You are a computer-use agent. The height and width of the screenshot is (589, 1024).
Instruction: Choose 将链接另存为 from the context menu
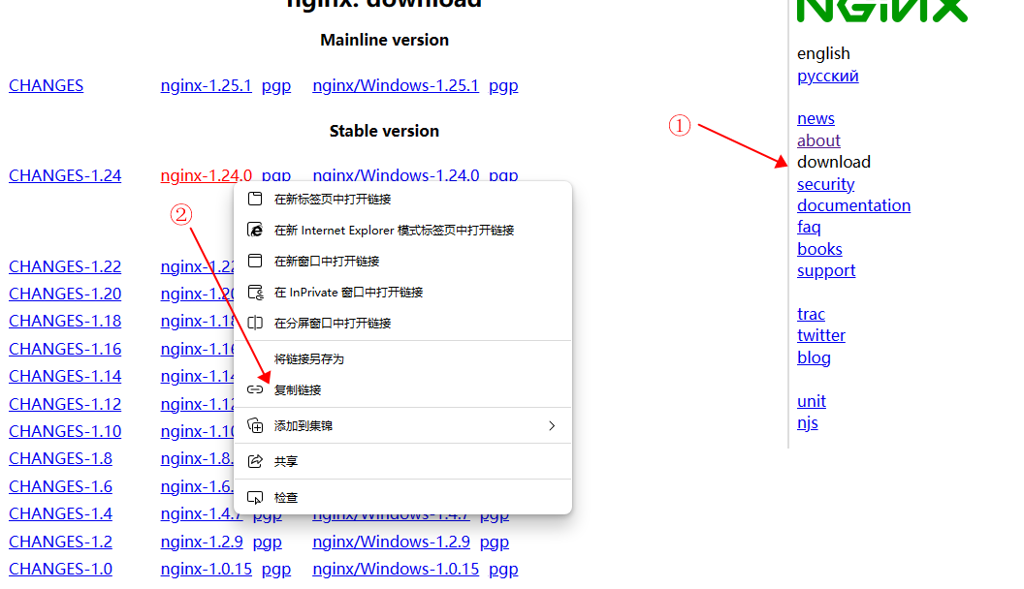(308, 359)
